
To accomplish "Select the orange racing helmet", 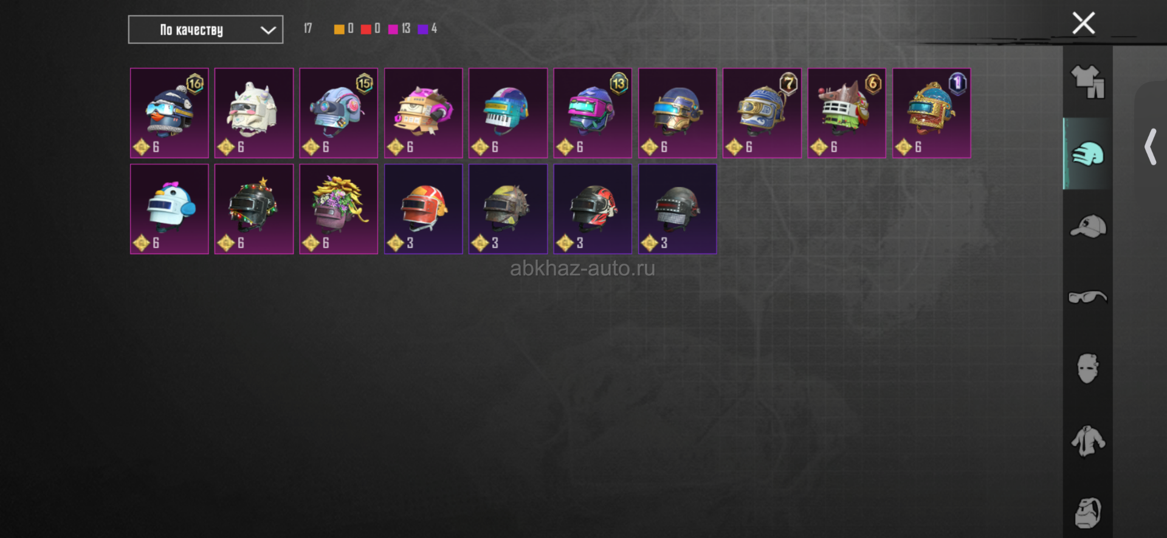I will [424, 209].
